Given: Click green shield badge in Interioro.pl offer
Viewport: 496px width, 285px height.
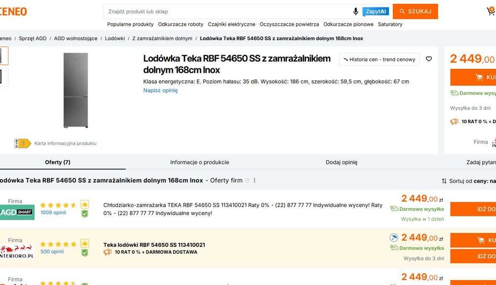Looking at the screenshot, I should coord(84,252).
